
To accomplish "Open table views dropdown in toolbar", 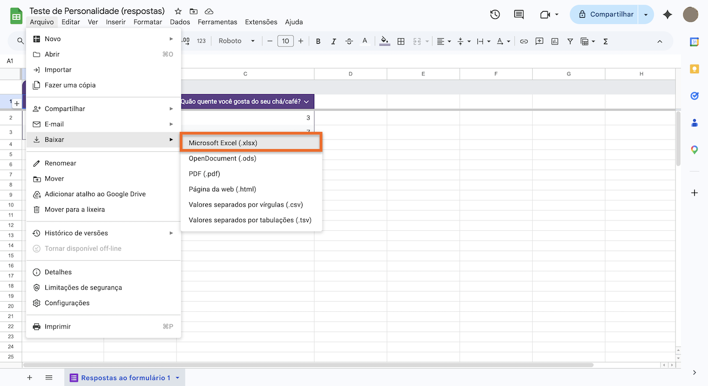I will pyautogui.click(x=587, y=41).
